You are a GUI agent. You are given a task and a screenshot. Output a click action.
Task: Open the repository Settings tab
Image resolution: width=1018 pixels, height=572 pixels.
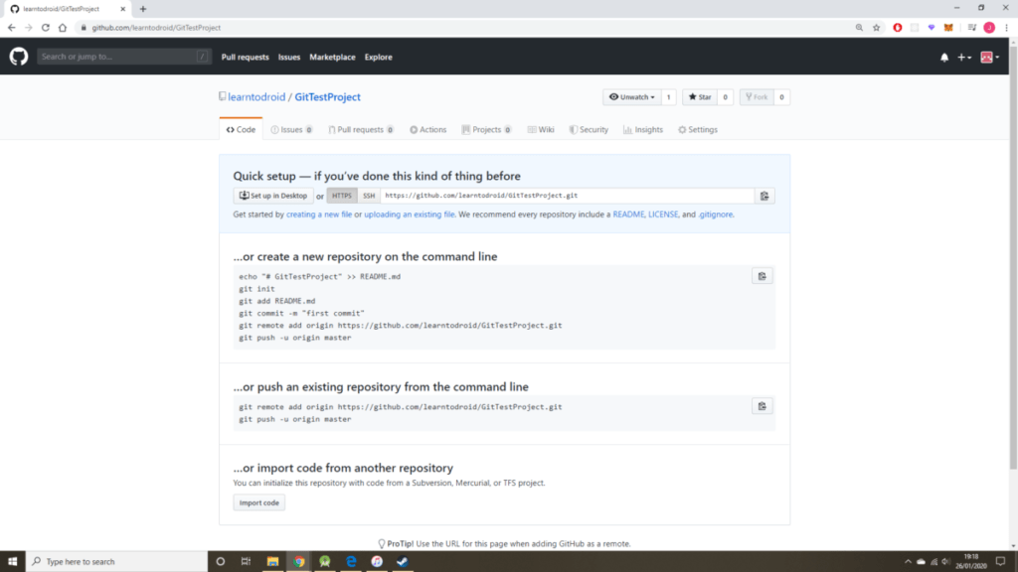click(697, 130)
